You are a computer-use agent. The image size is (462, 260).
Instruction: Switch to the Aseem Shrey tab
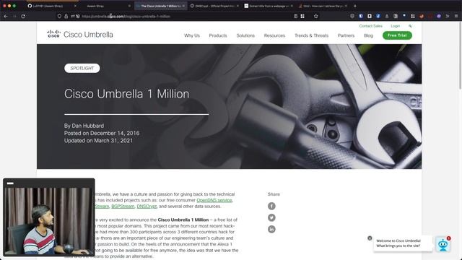[x=107, y=6]
